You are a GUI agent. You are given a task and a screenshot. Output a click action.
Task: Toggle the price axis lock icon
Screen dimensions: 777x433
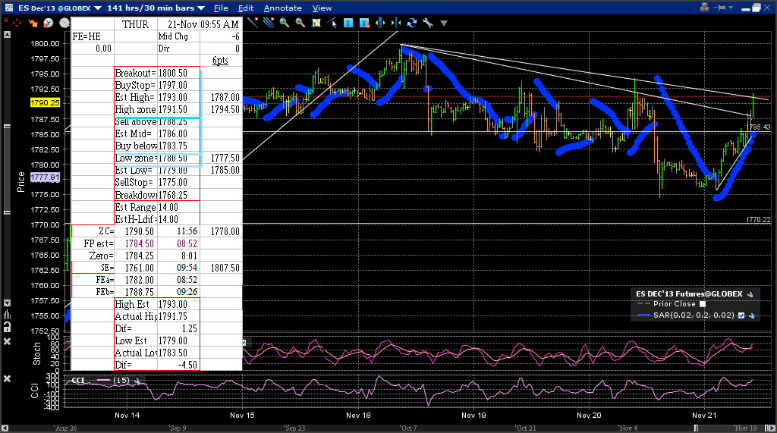[x=7, y=327]
